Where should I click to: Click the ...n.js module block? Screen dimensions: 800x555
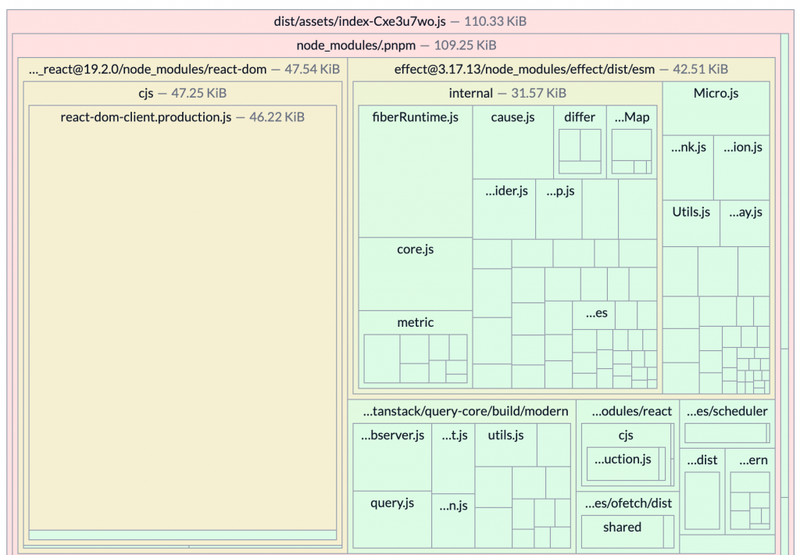point(454,521)
